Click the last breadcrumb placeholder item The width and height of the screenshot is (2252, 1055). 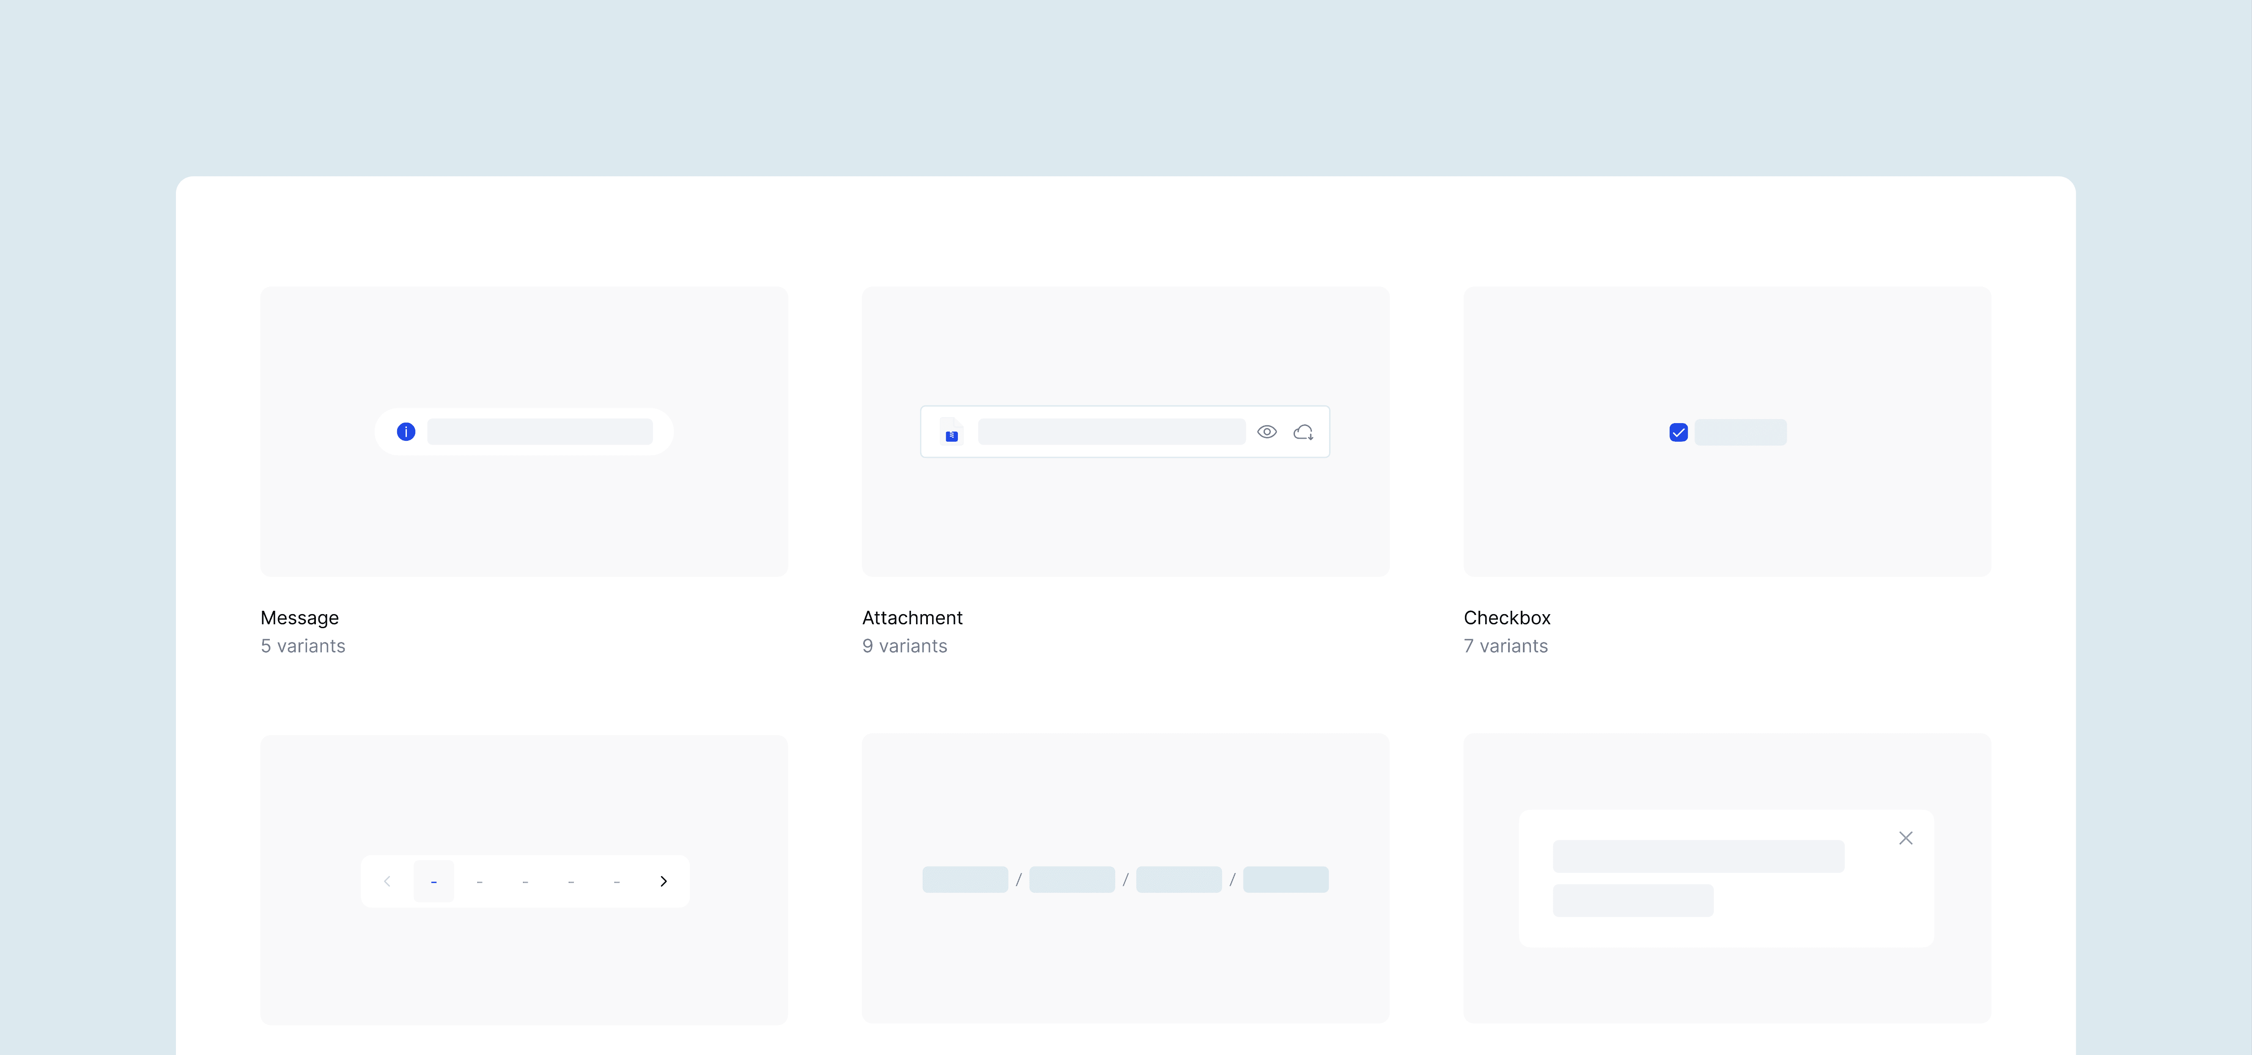pos(1285,879)
